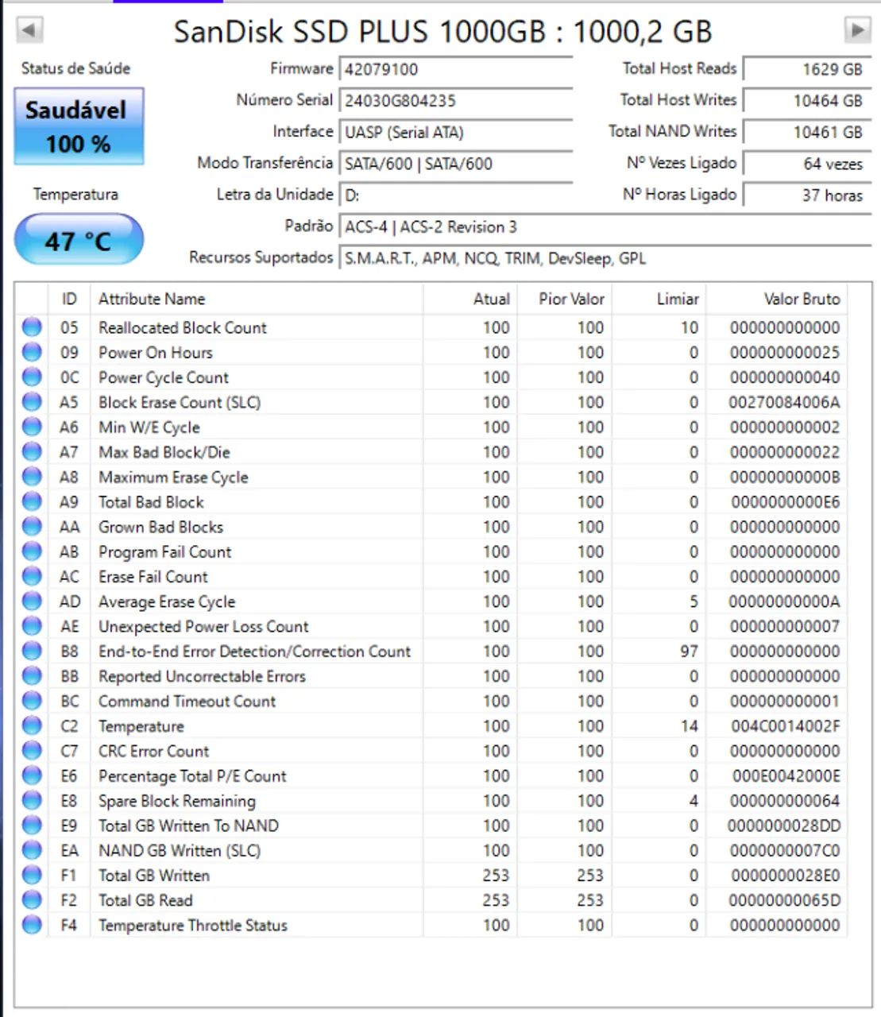
Task: Click the ID column header
Action: click(69, 299)
